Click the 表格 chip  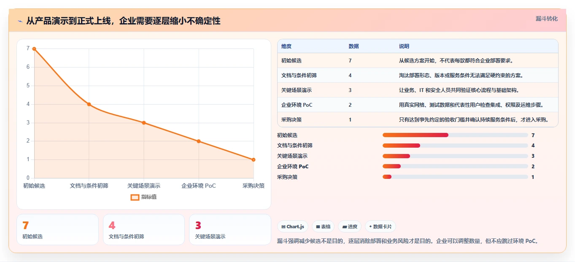(x=323, y=227)
